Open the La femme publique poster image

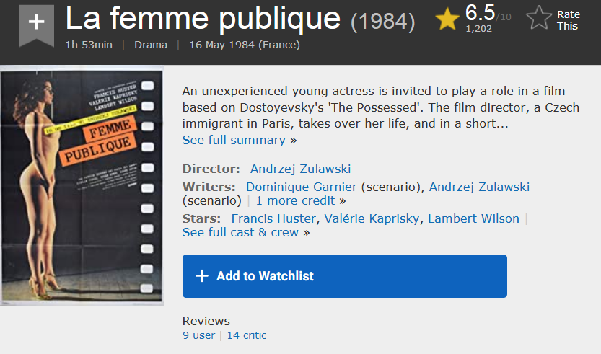pyautogui.click(x=82, y=186)
